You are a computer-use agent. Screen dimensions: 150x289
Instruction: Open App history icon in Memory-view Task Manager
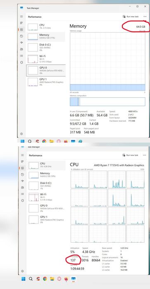click(21, 36)
